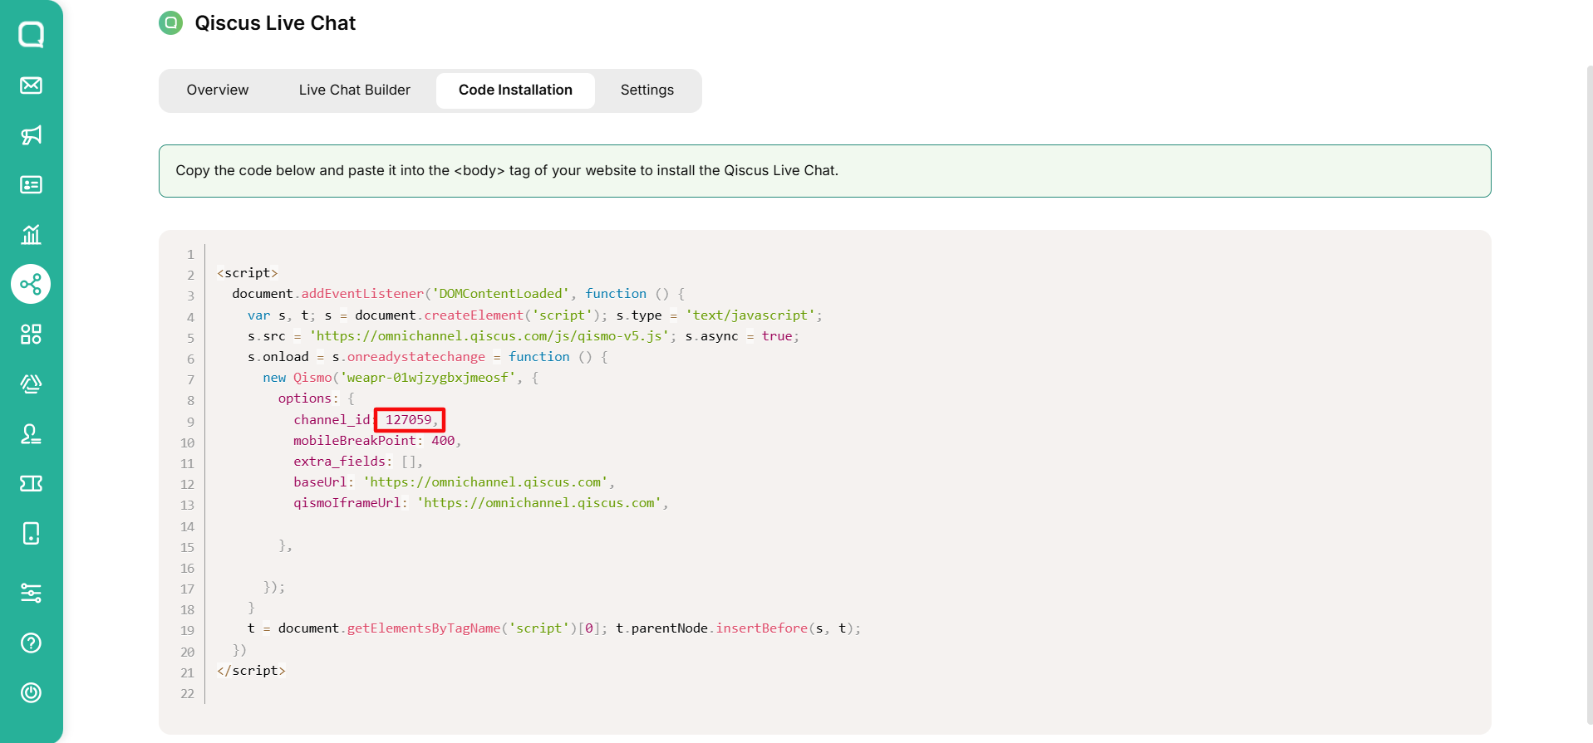Open the agent user icon in sidebar
This screenshot has height=743, width=1593.
tap(32, 434)
